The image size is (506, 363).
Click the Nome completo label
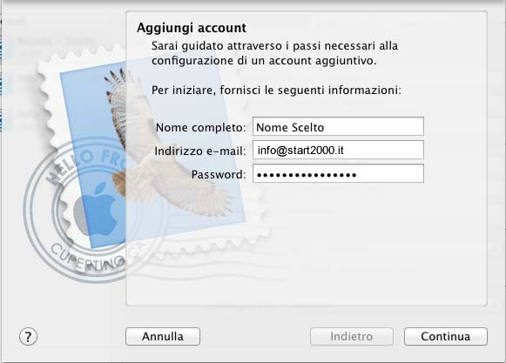200,128
